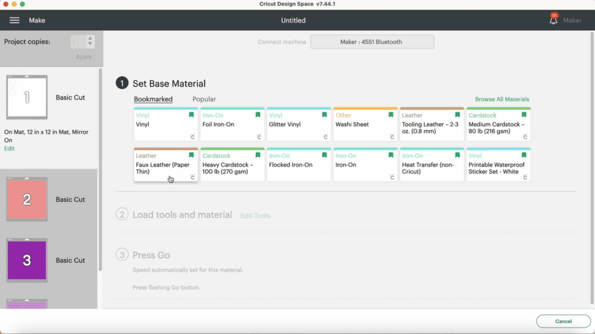Open Connect machine dropdown Maker 4551 Bluetooth

[x=372, y=42]
